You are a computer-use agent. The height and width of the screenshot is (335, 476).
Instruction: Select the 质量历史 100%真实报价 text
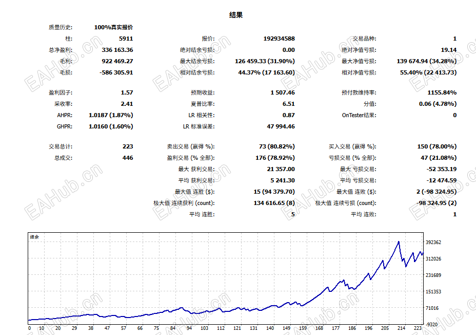point(113,27)
